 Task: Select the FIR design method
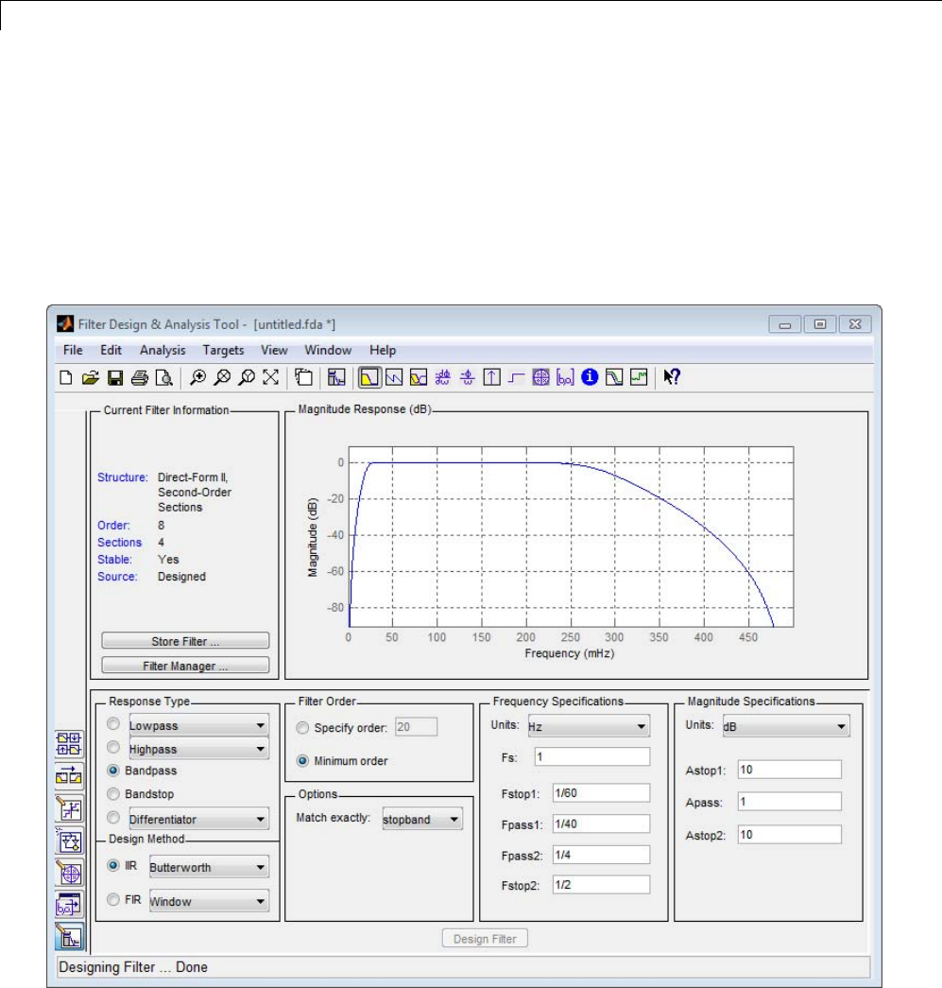[x=113, y=899]
